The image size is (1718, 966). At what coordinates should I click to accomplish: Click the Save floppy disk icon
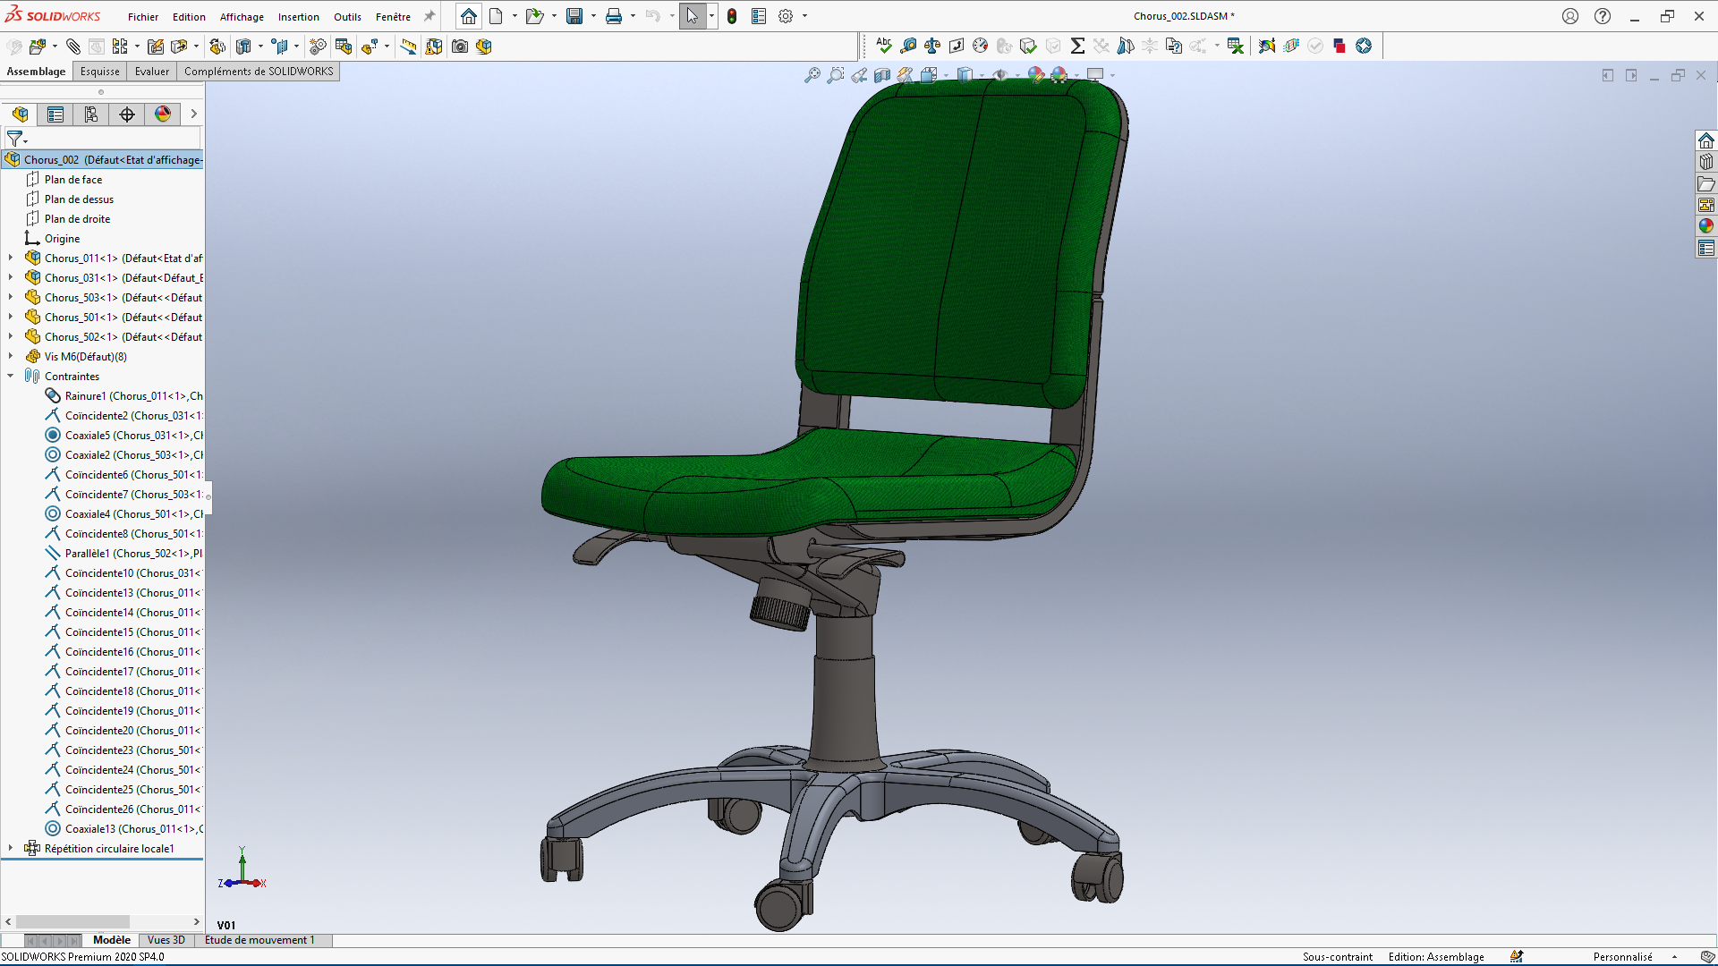(574, 16)
